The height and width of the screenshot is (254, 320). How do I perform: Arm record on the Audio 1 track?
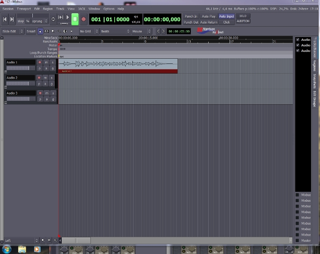point(40,63)
